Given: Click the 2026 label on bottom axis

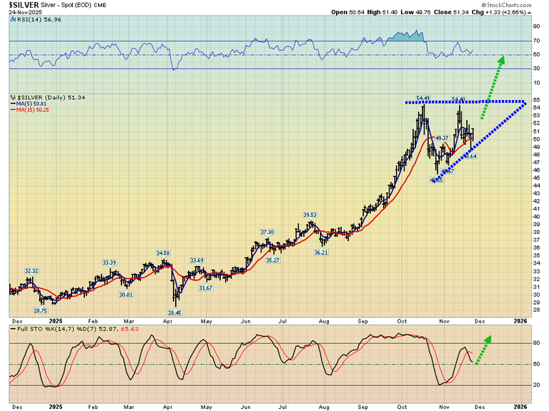Looking at the screenshot, I should pos(520,321).
